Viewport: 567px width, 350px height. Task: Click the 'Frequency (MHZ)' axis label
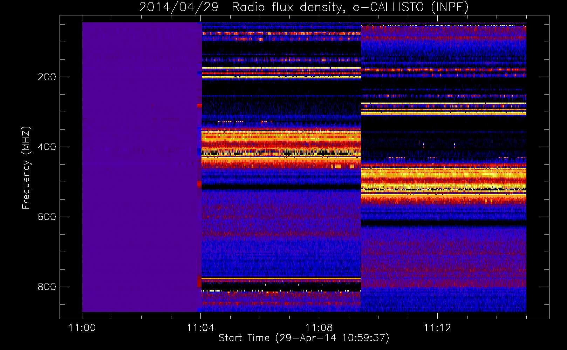tap(26, 168)
